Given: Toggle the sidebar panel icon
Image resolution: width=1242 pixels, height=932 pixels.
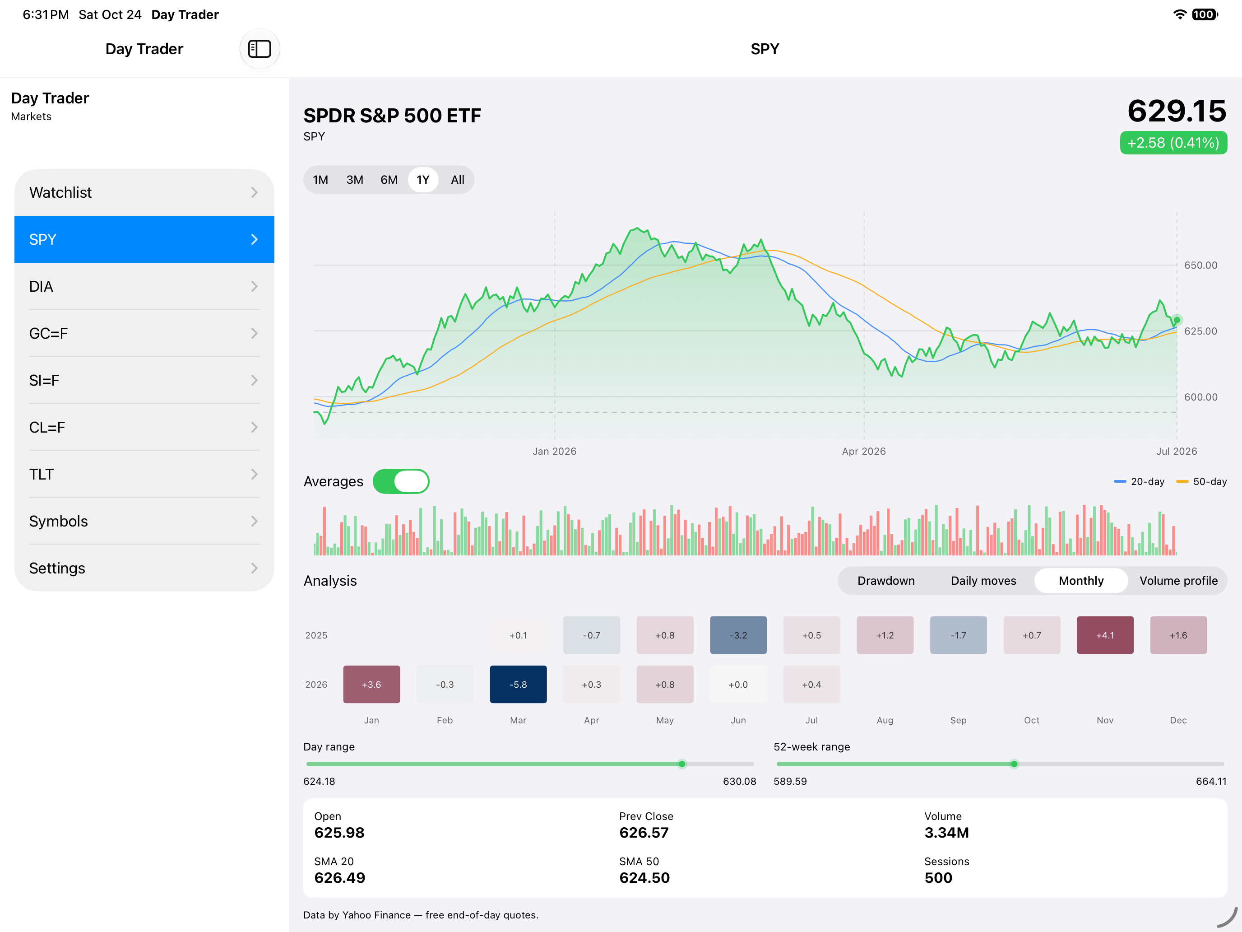Looking at the screenshot, I should point(260,49).
